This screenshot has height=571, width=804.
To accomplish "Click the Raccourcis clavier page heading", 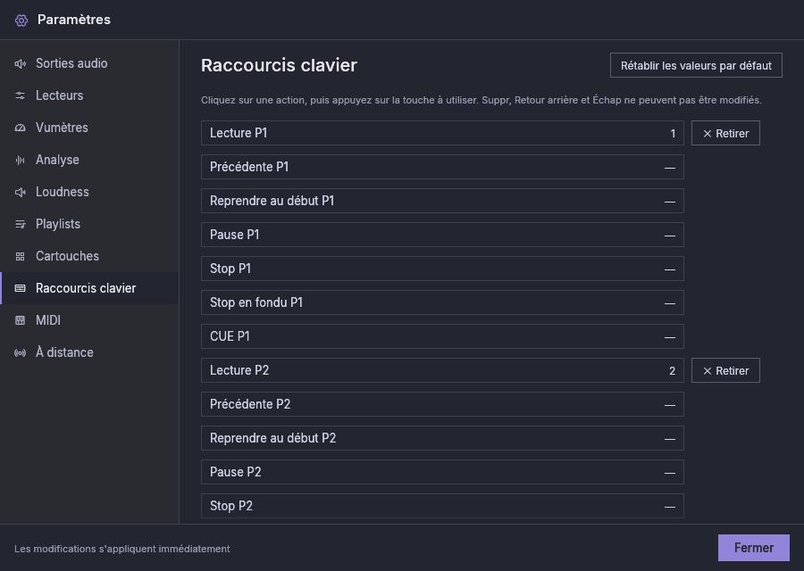I will (x=279, y=65).
